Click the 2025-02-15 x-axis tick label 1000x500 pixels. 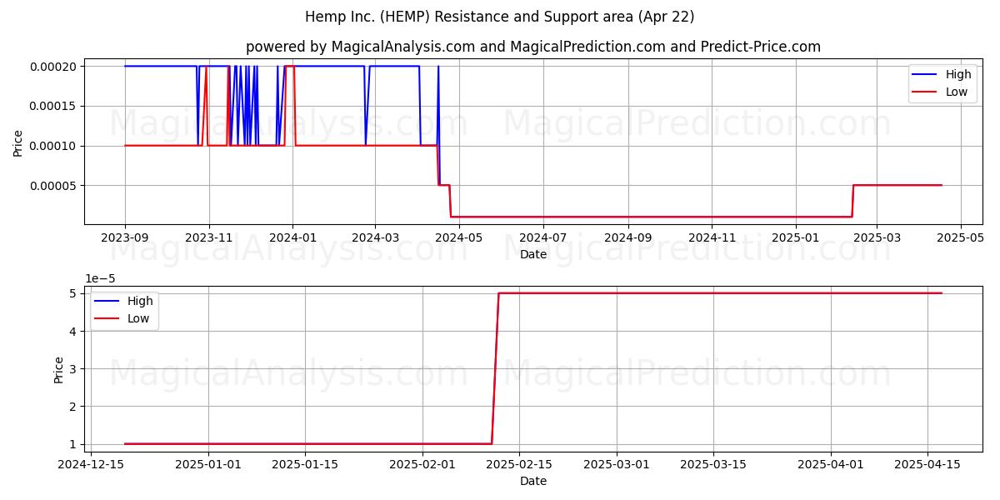pyautogui.click(x=518, y=464)
